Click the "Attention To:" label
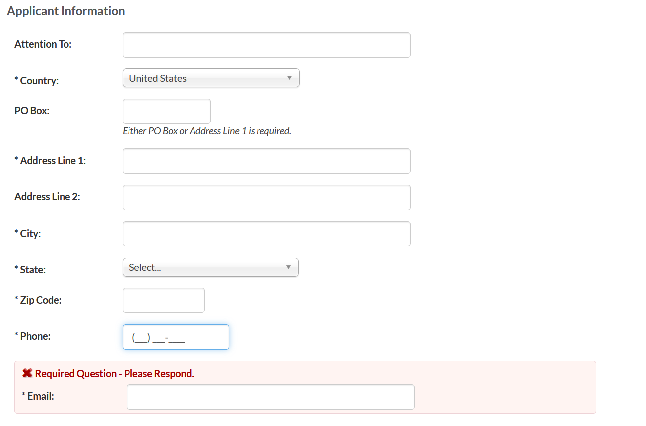646x426 pixels. [43, 44]
